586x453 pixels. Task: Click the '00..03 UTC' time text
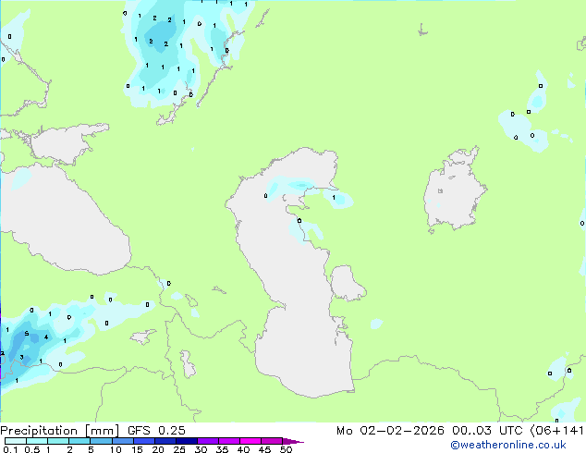tap(487, 431)
